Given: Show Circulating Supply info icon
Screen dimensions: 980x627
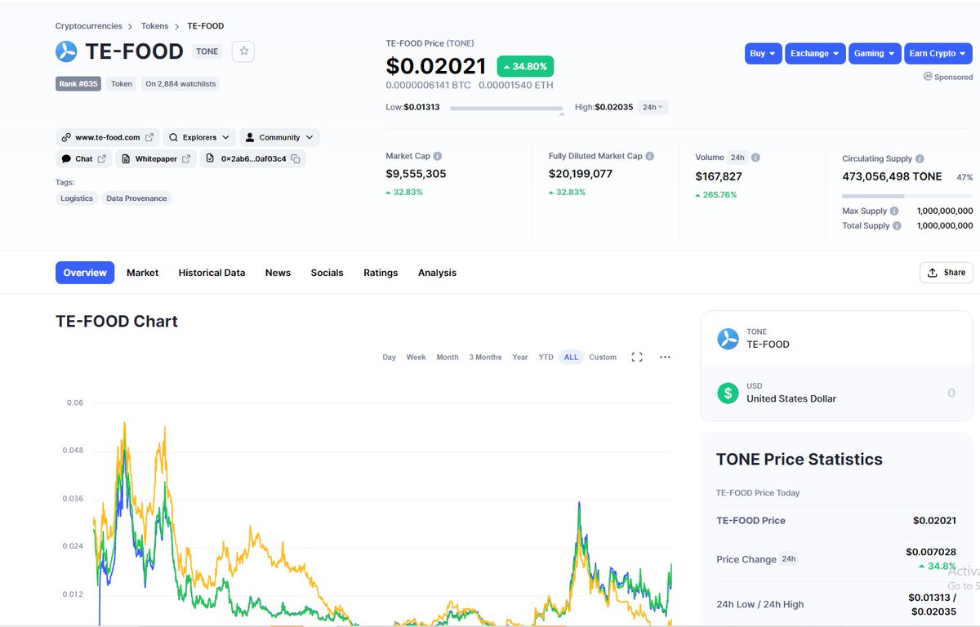Looking at the screenshot, I should [x=920, y=158].
